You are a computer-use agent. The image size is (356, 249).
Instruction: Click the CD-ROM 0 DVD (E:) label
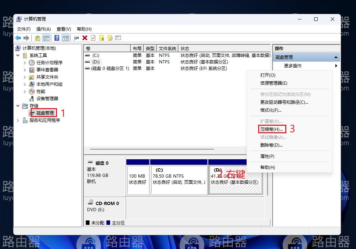coord(105,206)
